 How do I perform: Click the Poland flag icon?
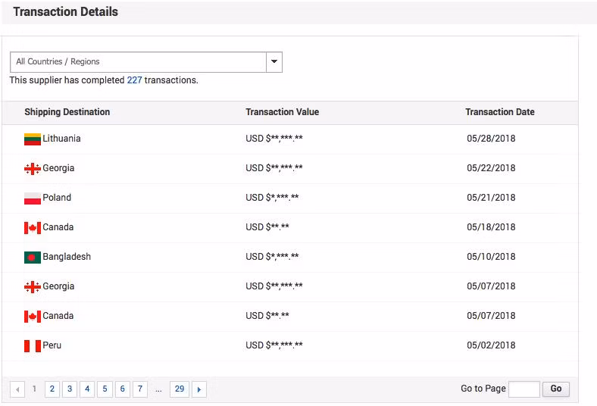tap(32, 198)
